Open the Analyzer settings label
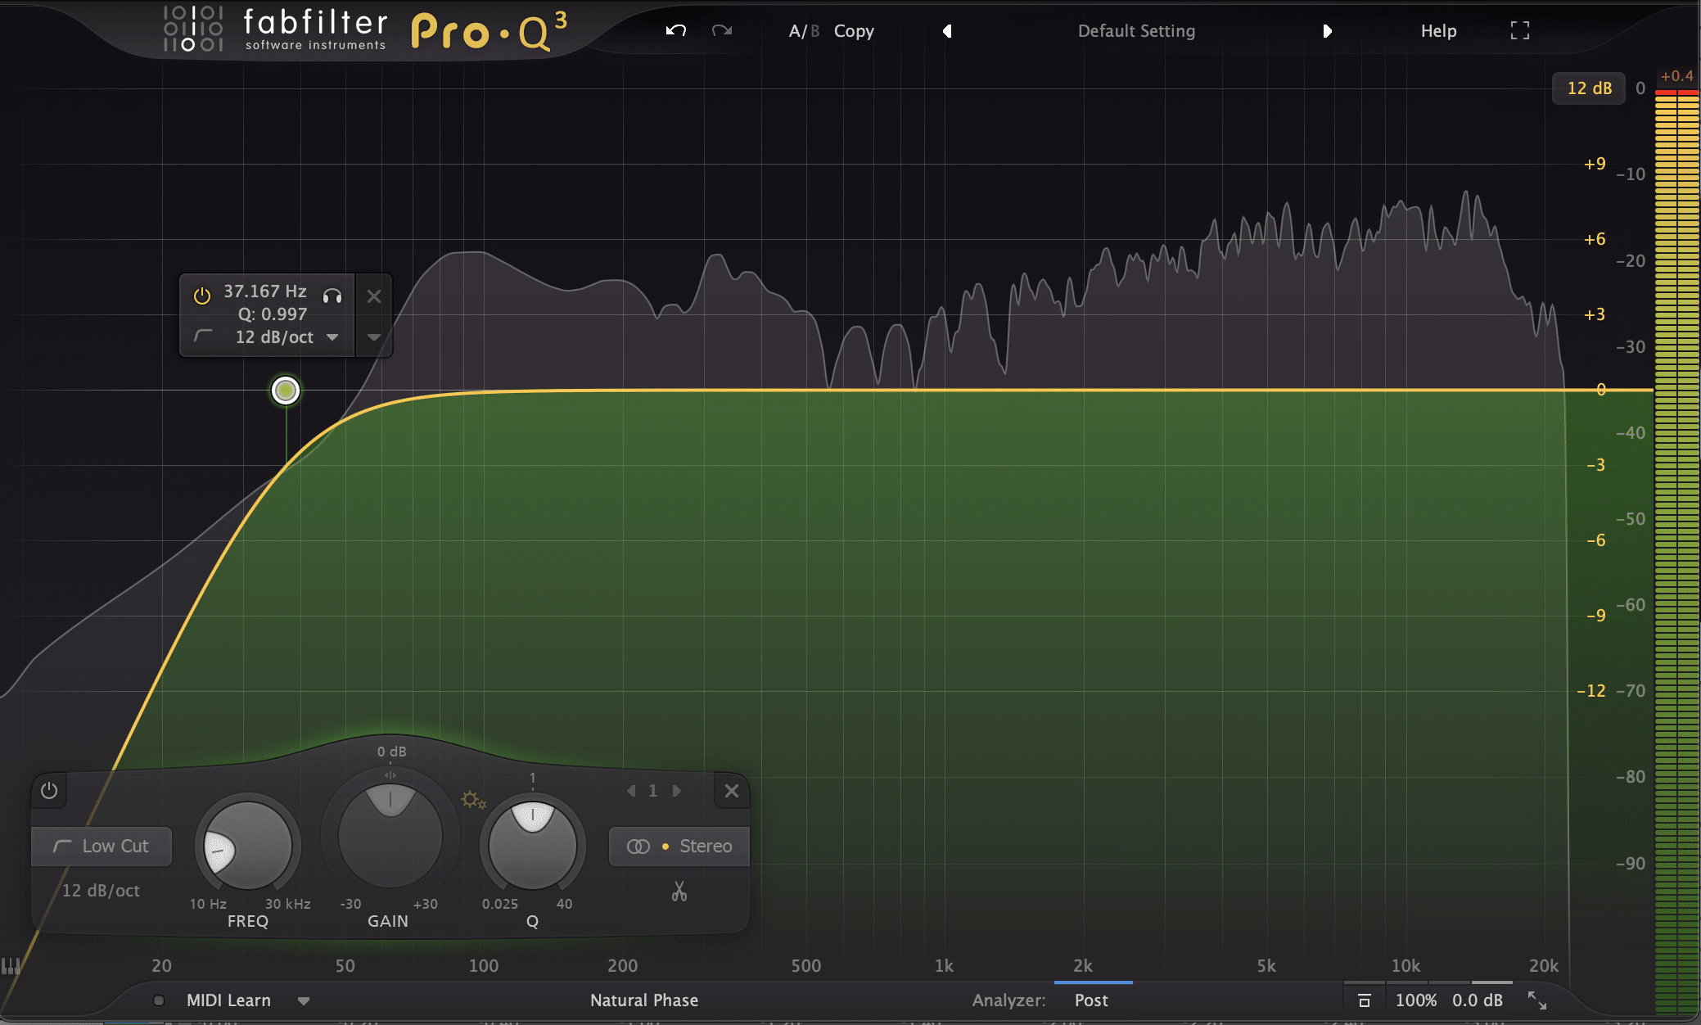This screenshot has width=1701, height=1025. point(1008,1000)
